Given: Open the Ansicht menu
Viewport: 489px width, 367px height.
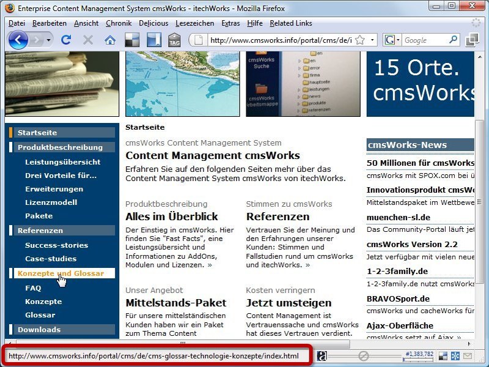Looking at the screenshot, I should [86, 23].
